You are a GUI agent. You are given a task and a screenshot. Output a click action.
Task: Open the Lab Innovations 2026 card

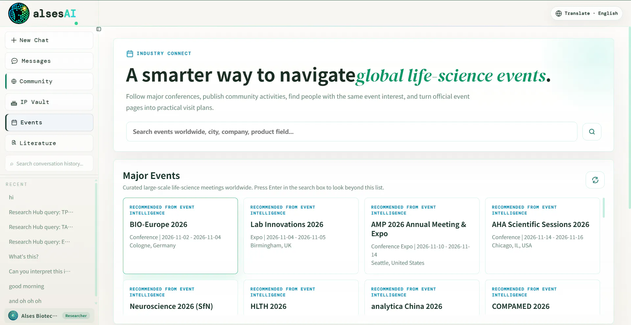pos(301,236)
